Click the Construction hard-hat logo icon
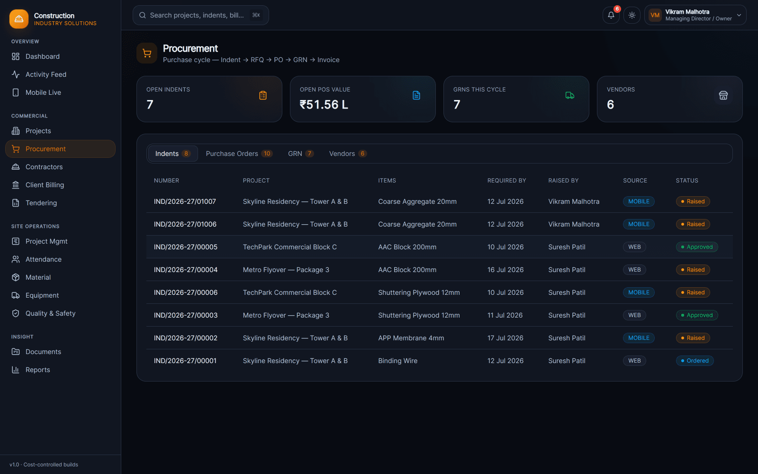The height and width of the screenshot is (474, 758). click(19, 19)
